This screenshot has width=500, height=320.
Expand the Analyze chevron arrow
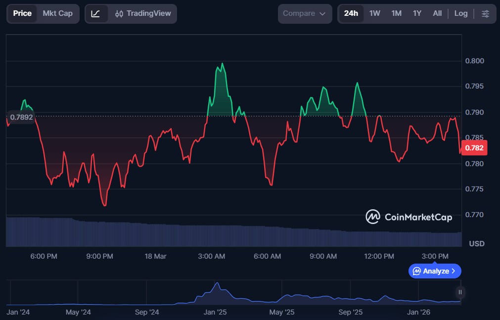[454, 271]
